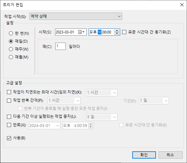Screen dimensions: 187x163
Task: Open the stop-task dropdown showing 3 일
Action: [x=102, y=117]
